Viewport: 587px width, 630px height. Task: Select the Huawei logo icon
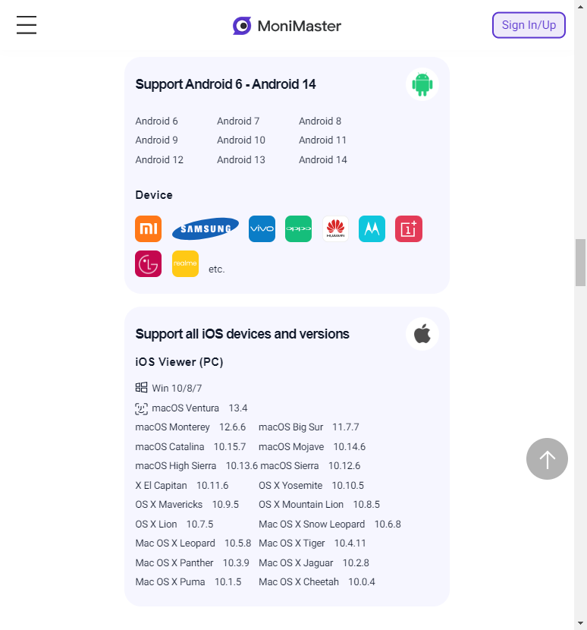tap(335, 228)
